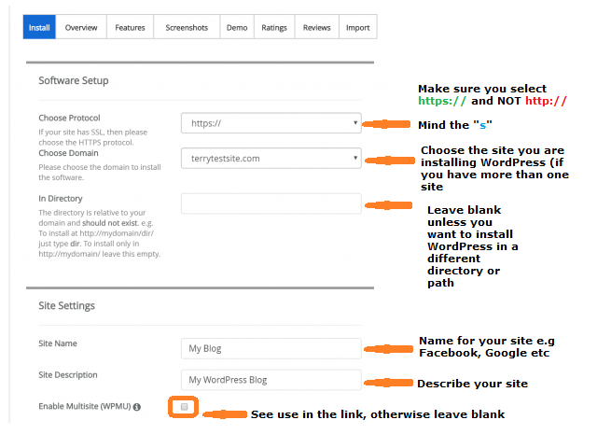Click the 'Software Setup' heading
The width and height of the screenshot is (597, 434).
click(74, 81)
